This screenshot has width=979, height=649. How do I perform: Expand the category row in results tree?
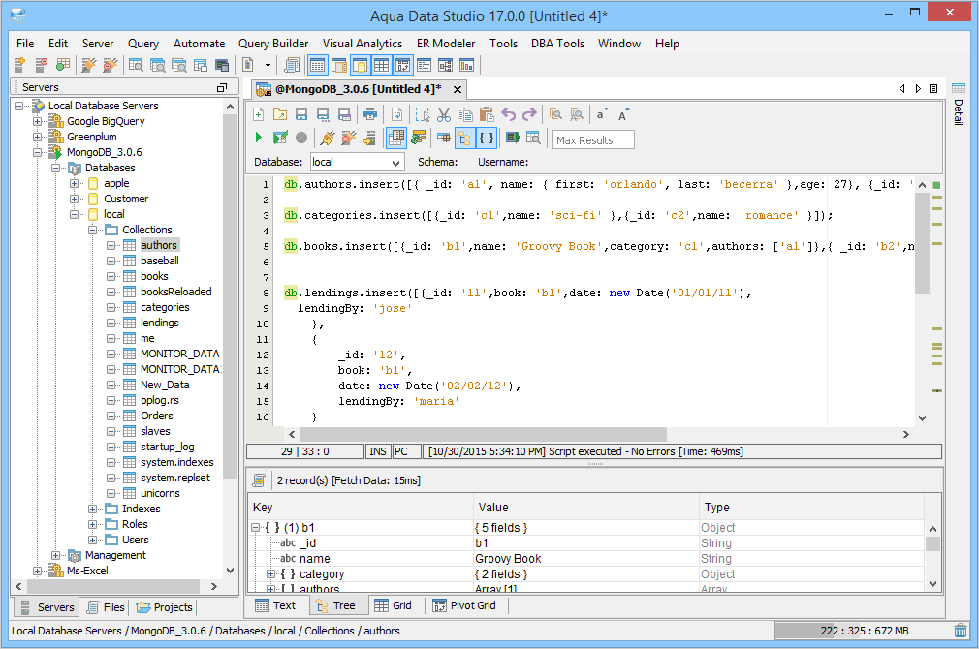click(x=270, y=574)
